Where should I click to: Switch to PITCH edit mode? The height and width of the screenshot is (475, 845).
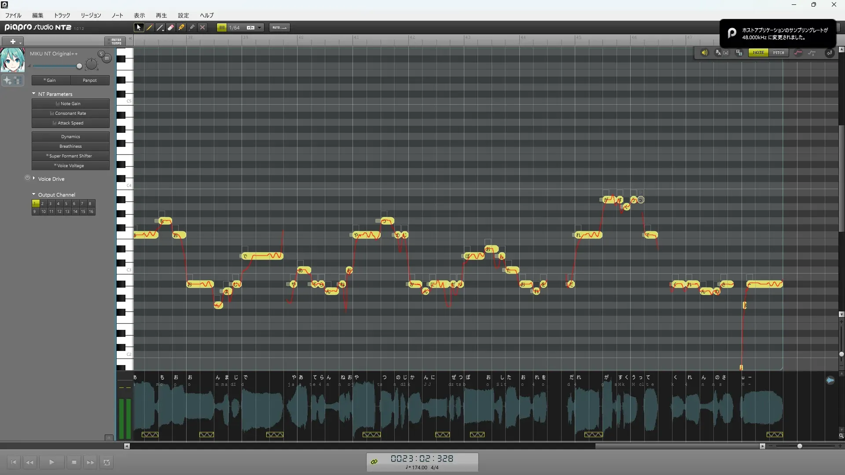pos(779,53)
